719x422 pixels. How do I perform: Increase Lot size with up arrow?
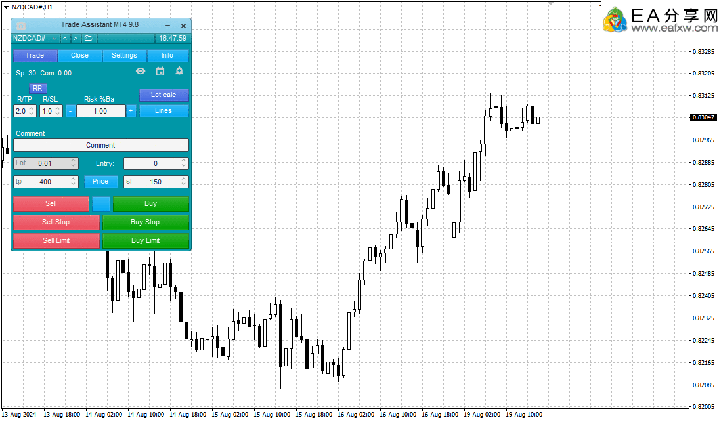tap(73, 161)
